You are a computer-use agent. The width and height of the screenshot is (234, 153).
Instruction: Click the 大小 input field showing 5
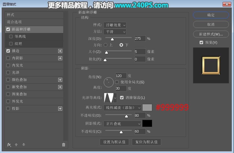140,52
